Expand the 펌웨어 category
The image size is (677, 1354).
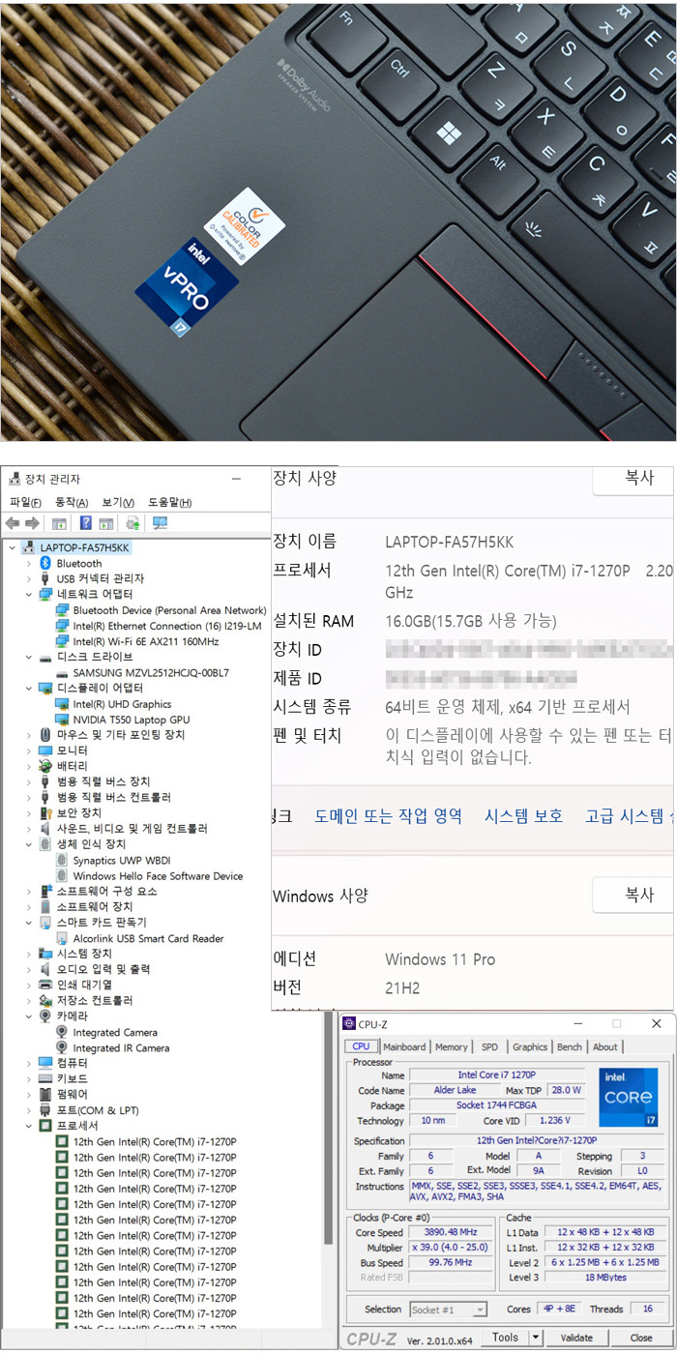29,1094
